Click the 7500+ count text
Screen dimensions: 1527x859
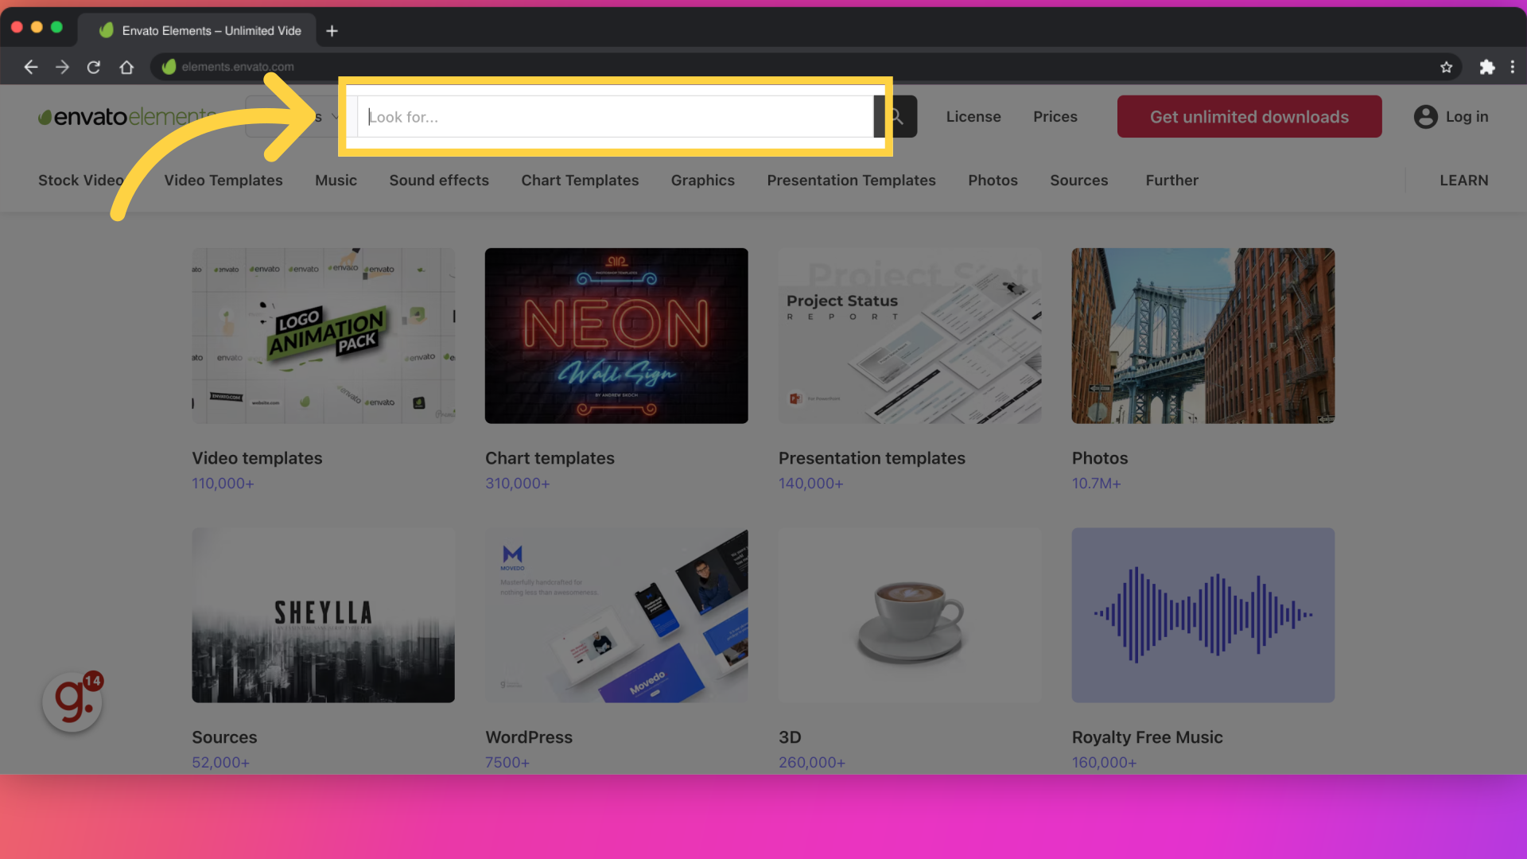(x=507, y=763)
